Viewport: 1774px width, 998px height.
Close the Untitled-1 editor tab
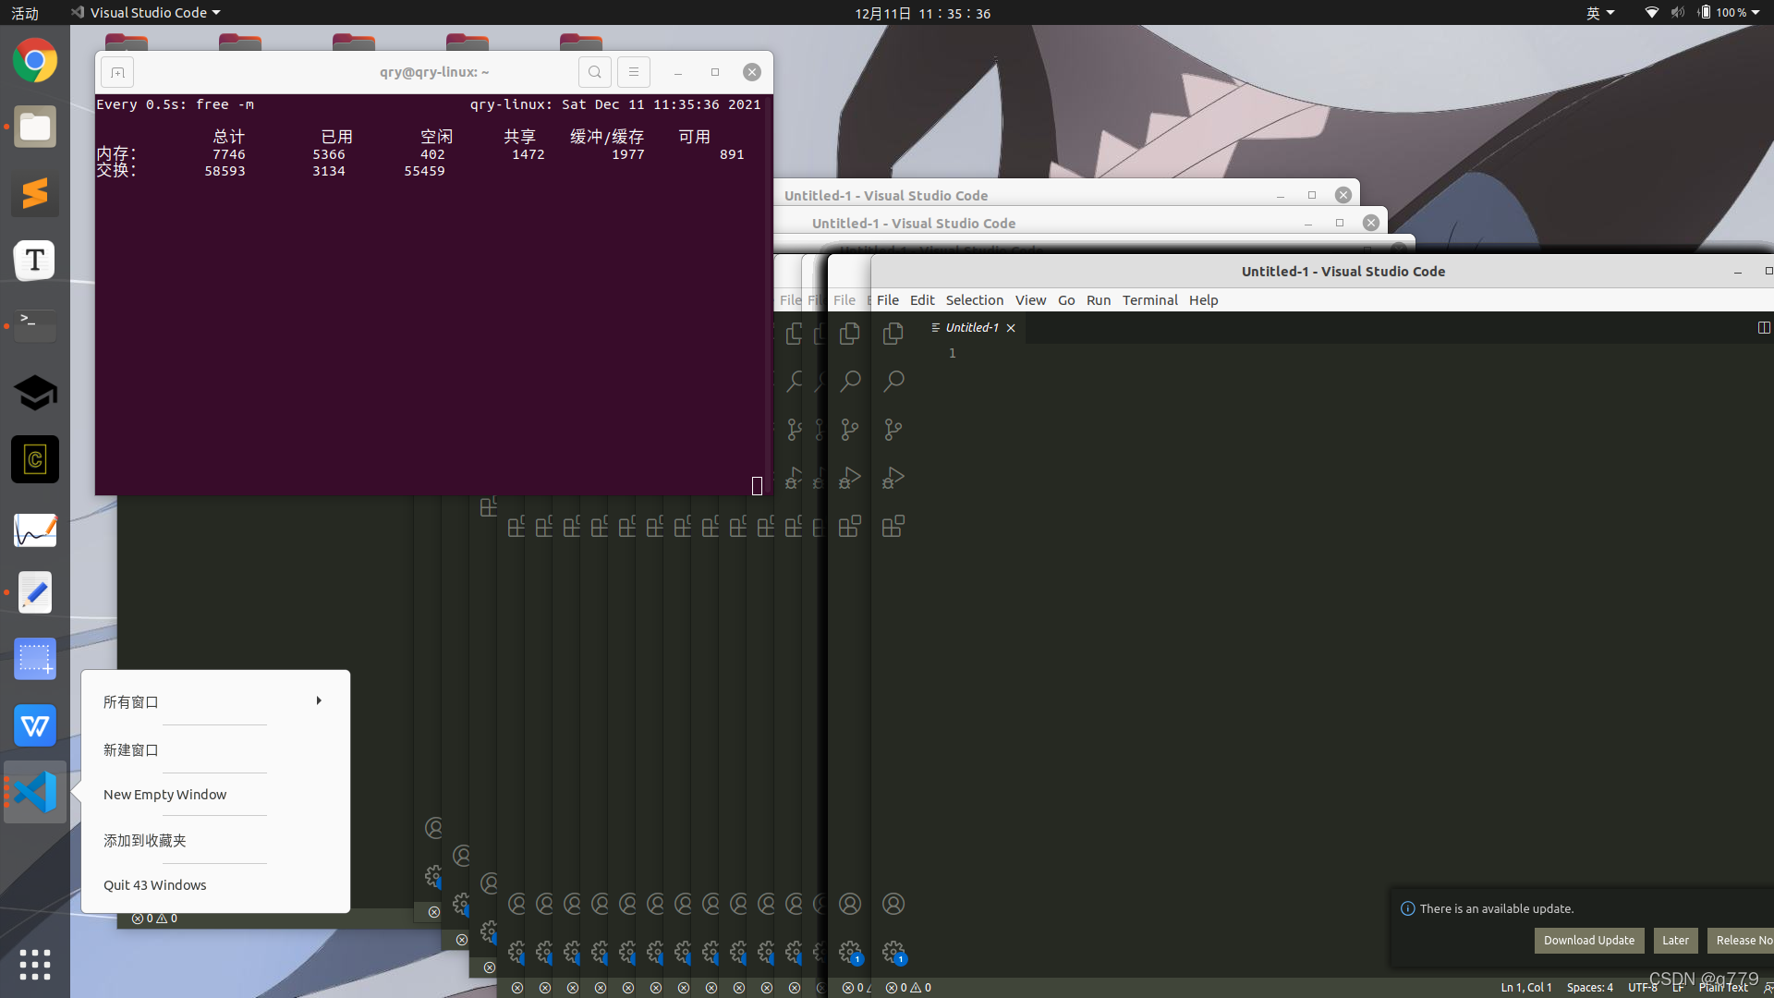click(x=1011, y=328)
